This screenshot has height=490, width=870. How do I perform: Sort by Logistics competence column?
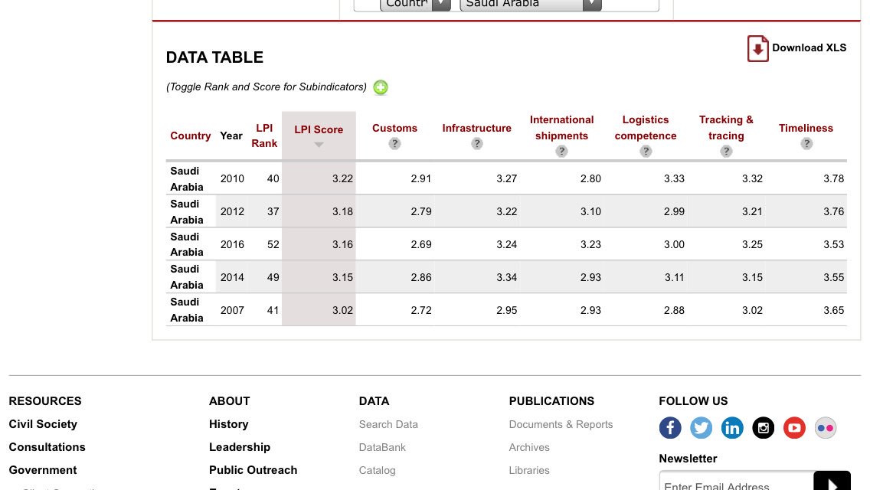click(646, 128)
